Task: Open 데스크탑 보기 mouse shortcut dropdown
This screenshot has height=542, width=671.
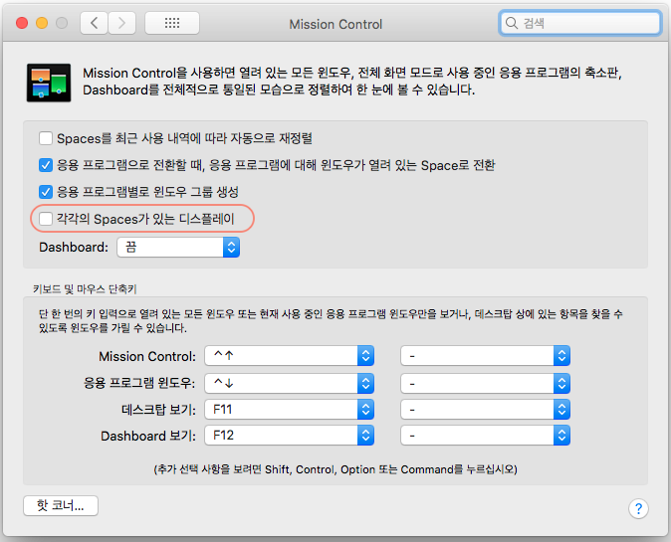Action: coord(485,410)
